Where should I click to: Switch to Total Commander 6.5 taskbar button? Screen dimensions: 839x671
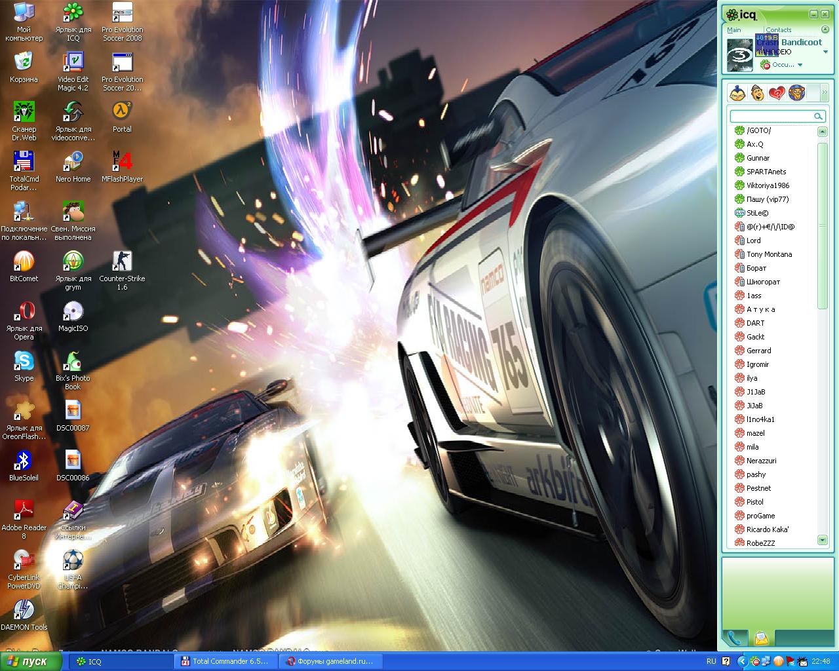(226, 662)
